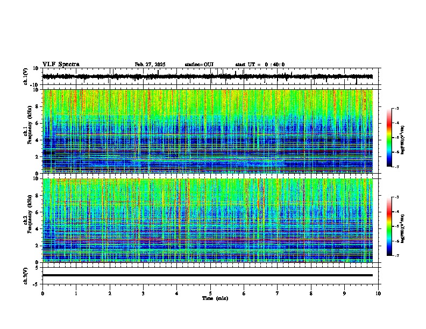The image size is (426, 329).
Task: Click the "2" kHz tick on ch.1 spectrogram
Action: click(38, 156)
